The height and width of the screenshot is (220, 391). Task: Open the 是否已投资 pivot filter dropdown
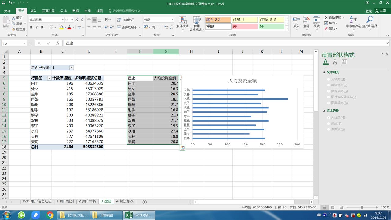click(x=71, y=68)
